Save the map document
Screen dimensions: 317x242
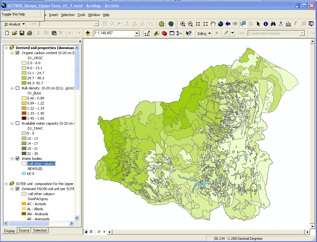22,33
